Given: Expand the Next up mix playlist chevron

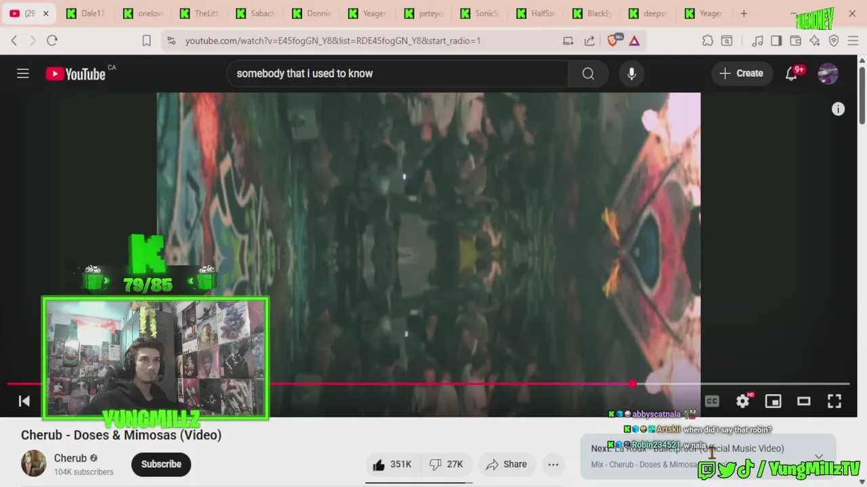Looking at the screenshot, I should [x=819, y=457].
